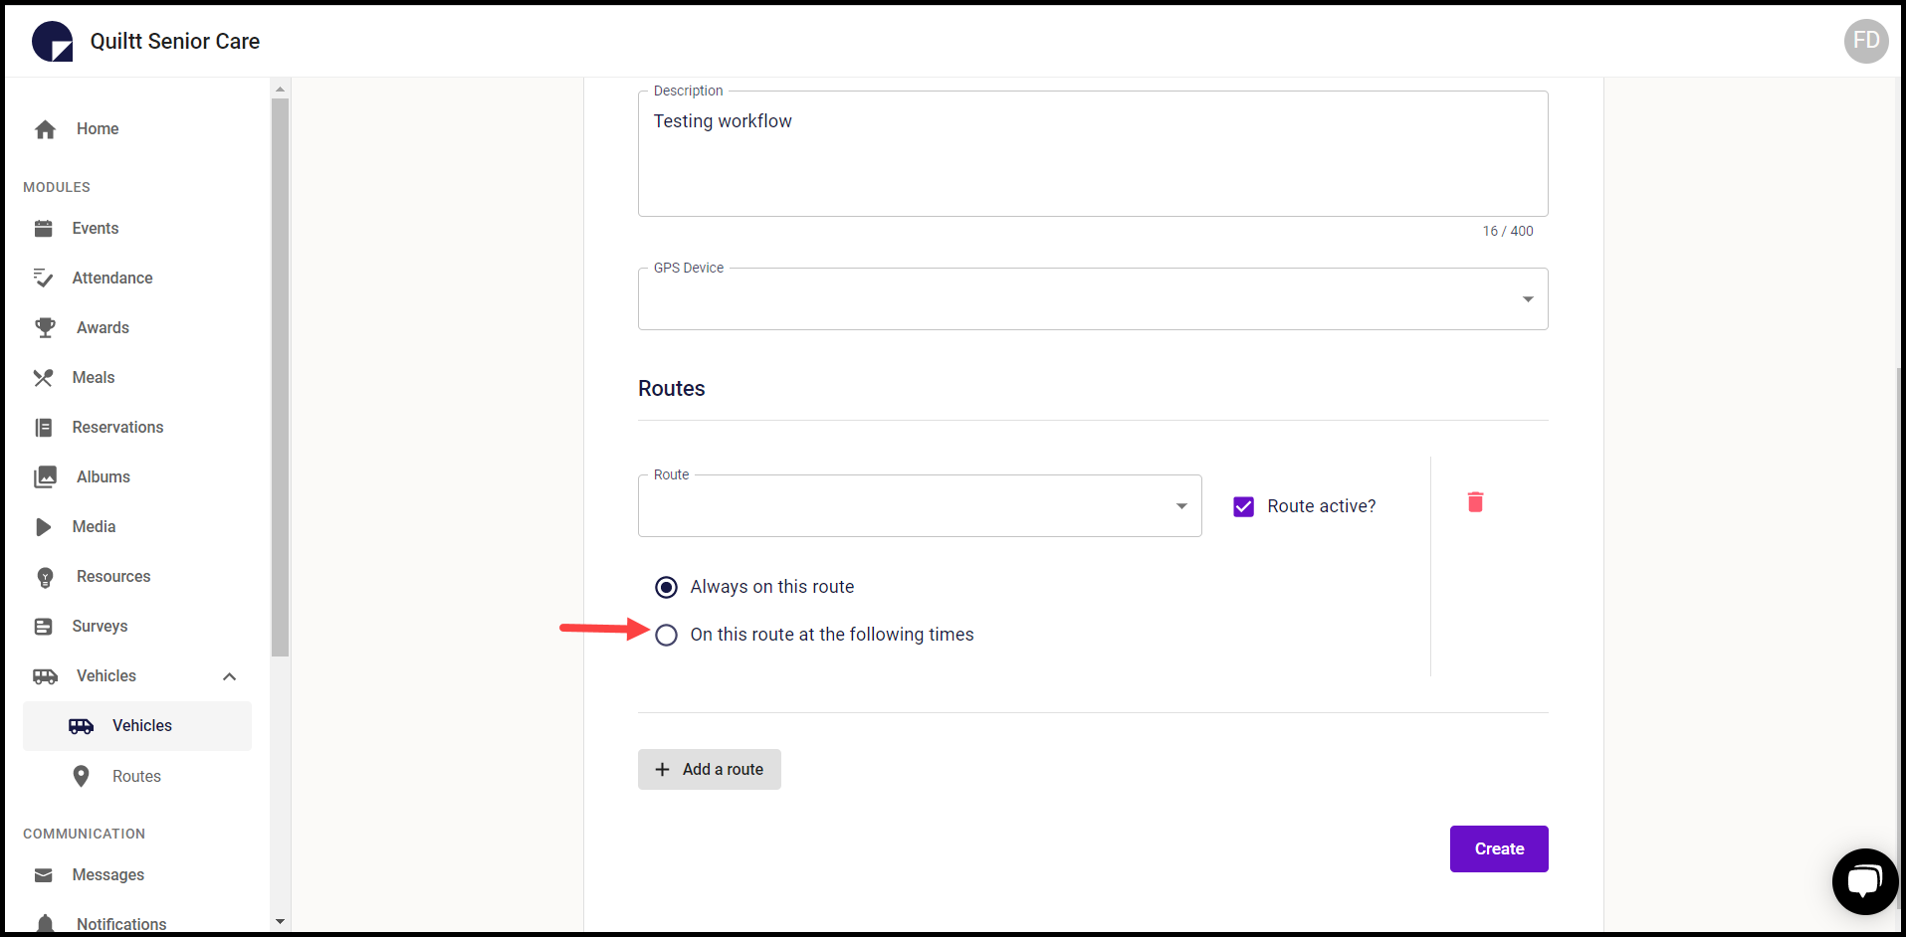Click the Routes map pin icon
Viewport: 1906px width, 937px height.
point(81,776)
